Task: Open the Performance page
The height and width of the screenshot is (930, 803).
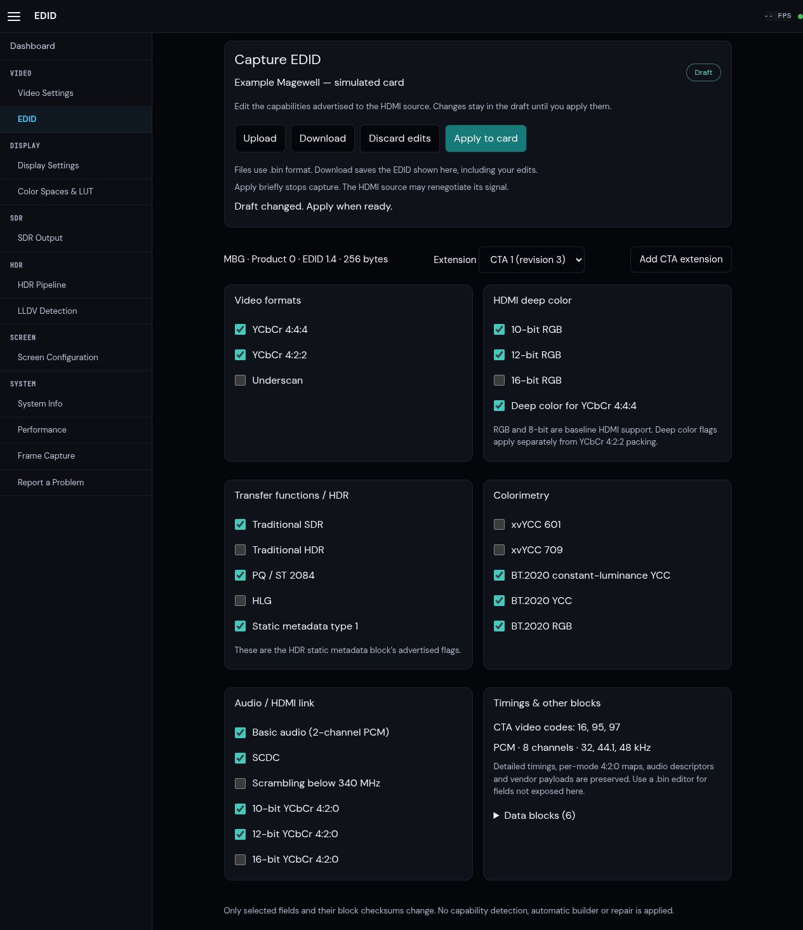Action: [76, 429]
